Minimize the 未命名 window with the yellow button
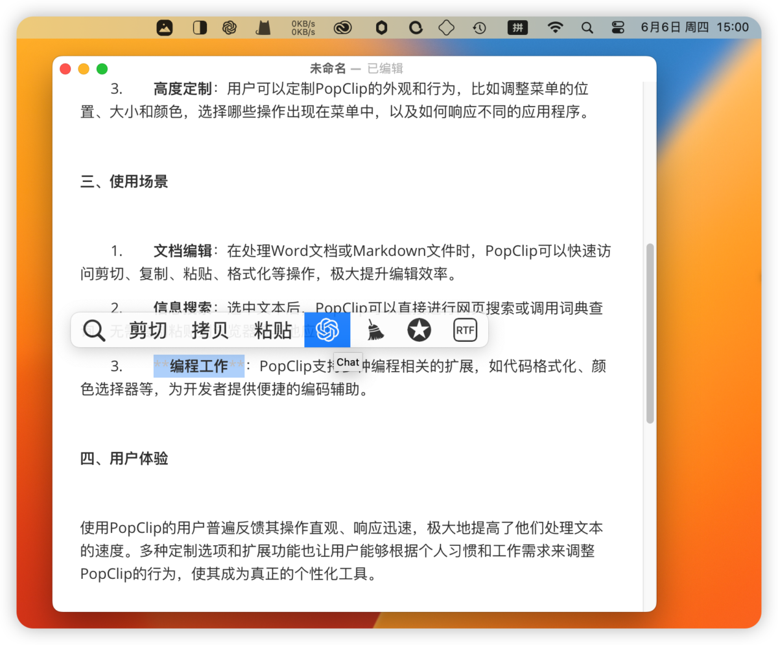Image resolution: width=778 pixels, height=645 pixels. click(x=84, y=69)
